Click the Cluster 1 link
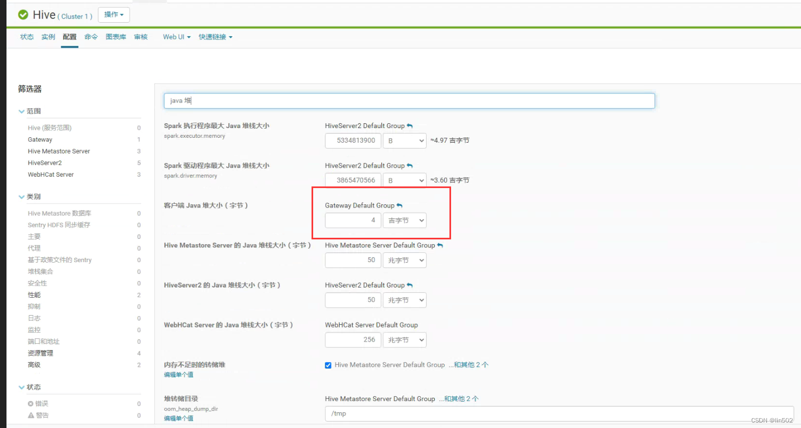 tap(75, 16)
